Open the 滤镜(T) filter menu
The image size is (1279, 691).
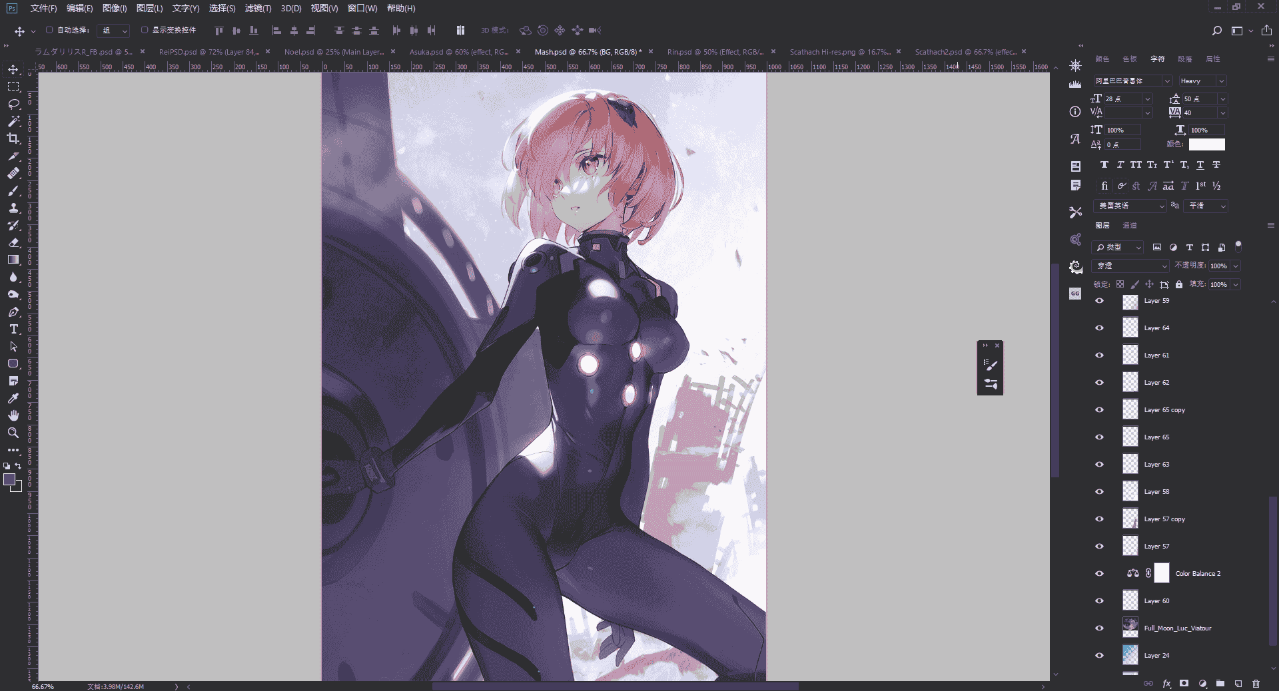tap(258, 8)
